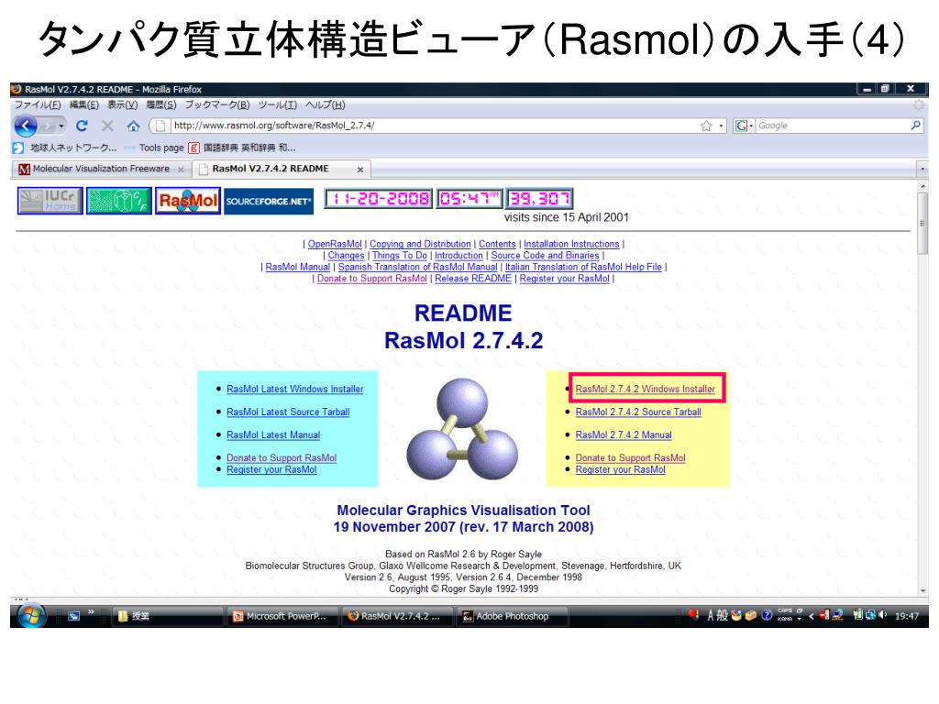Image resolution: width=939 pixels, height=704 pixels.
Task: Click the show desktop quick launch icon
Action: pos(73,615)
